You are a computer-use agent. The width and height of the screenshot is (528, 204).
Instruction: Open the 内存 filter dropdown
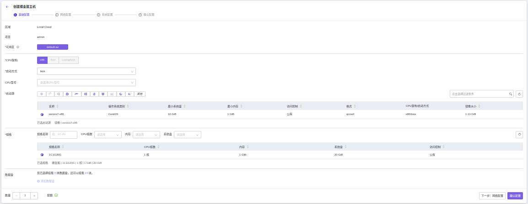tap(146, 135)
